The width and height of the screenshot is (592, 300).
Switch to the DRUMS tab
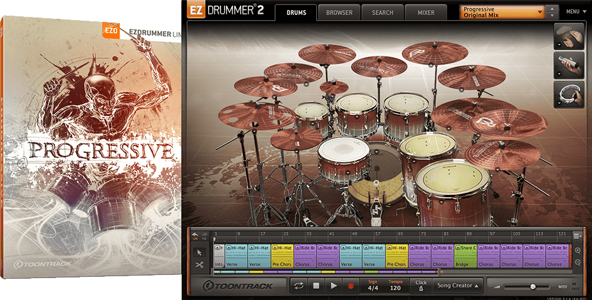[x=296, y=13]
